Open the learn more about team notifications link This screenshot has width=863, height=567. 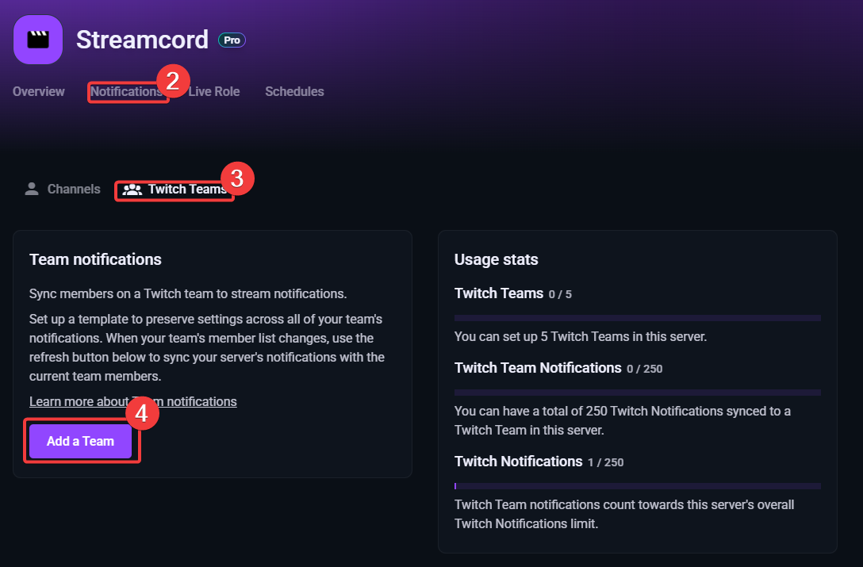132,401
